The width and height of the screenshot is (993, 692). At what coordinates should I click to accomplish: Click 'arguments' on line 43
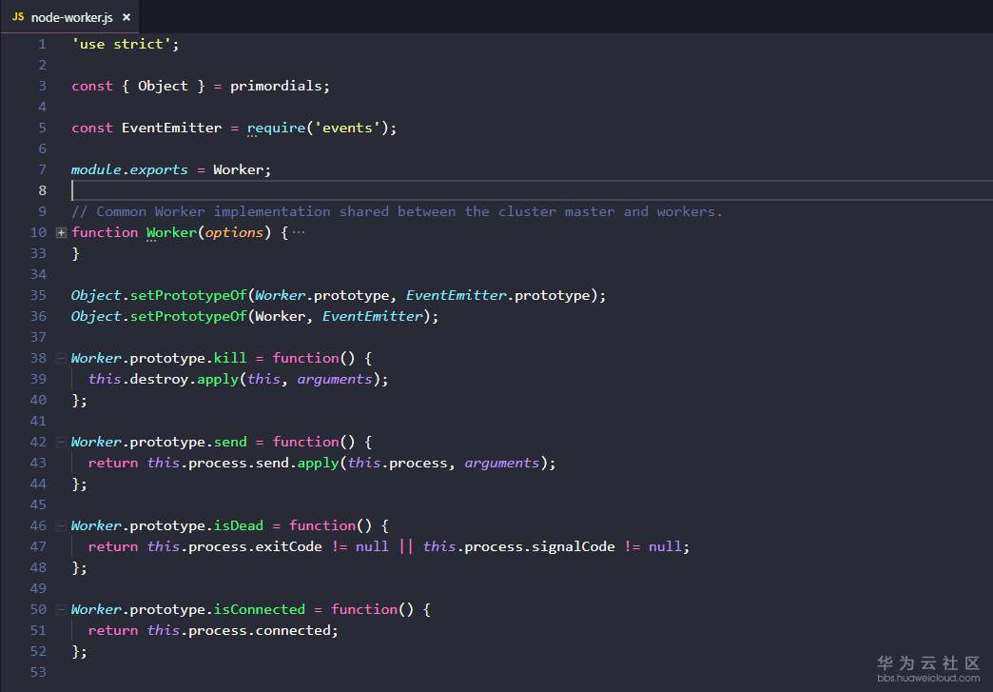click(501, 463)
